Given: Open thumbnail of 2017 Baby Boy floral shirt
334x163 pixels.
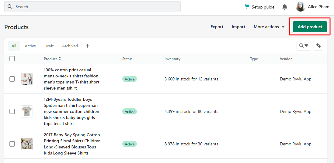Looking at the screenshot, I should 27,144.
